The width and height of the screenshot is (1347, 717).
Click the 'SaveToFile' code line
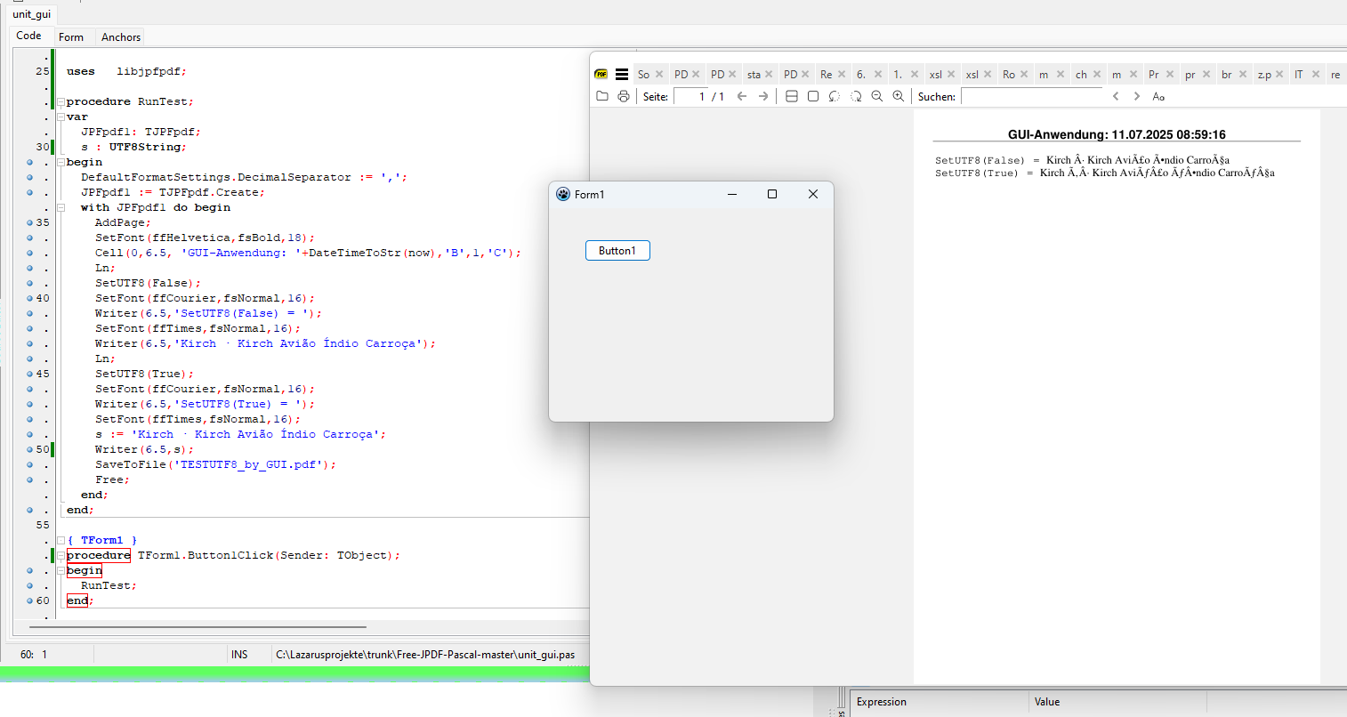[215, 464]
